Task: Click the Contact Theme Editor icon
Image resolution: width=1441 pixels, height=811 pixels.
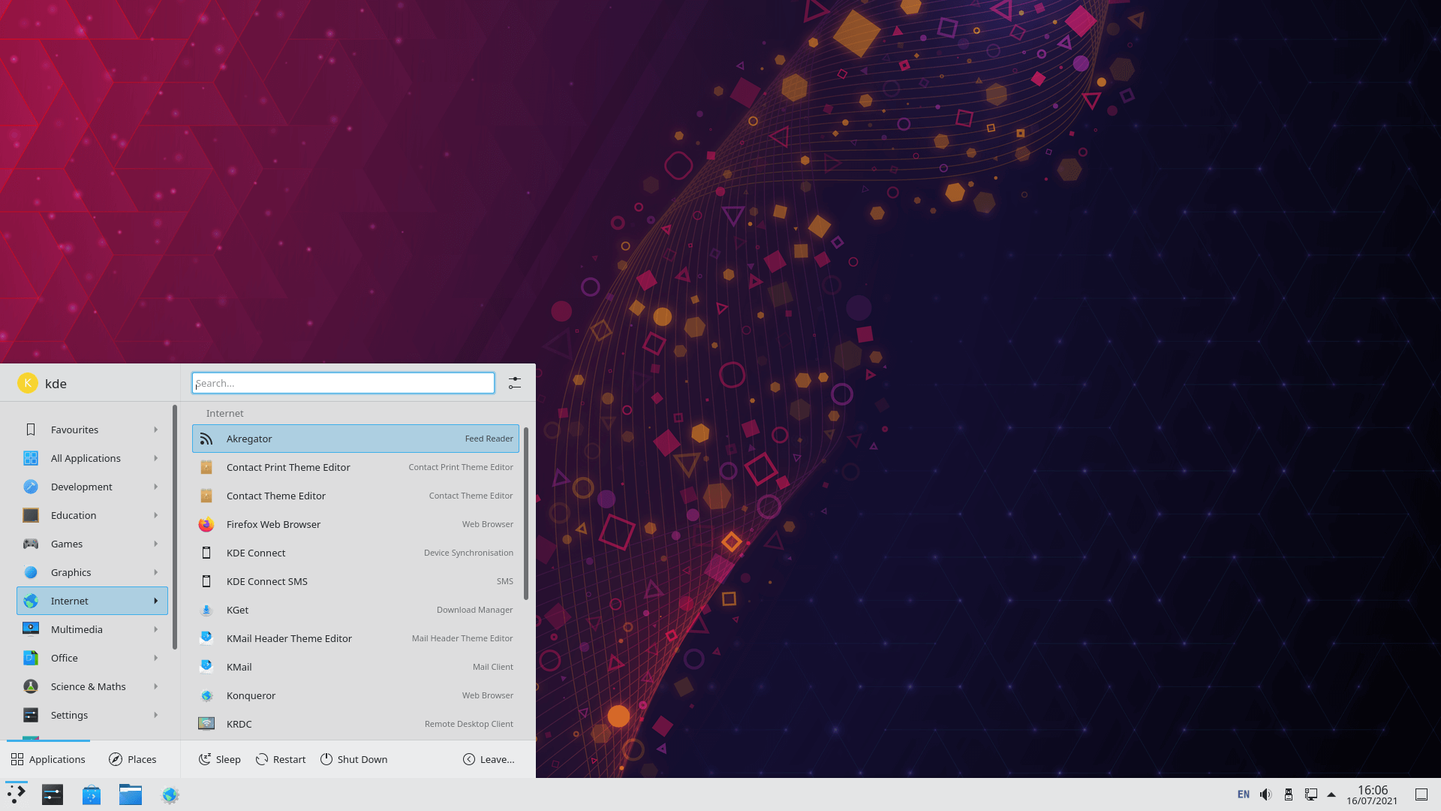Action: coord(206,496)
